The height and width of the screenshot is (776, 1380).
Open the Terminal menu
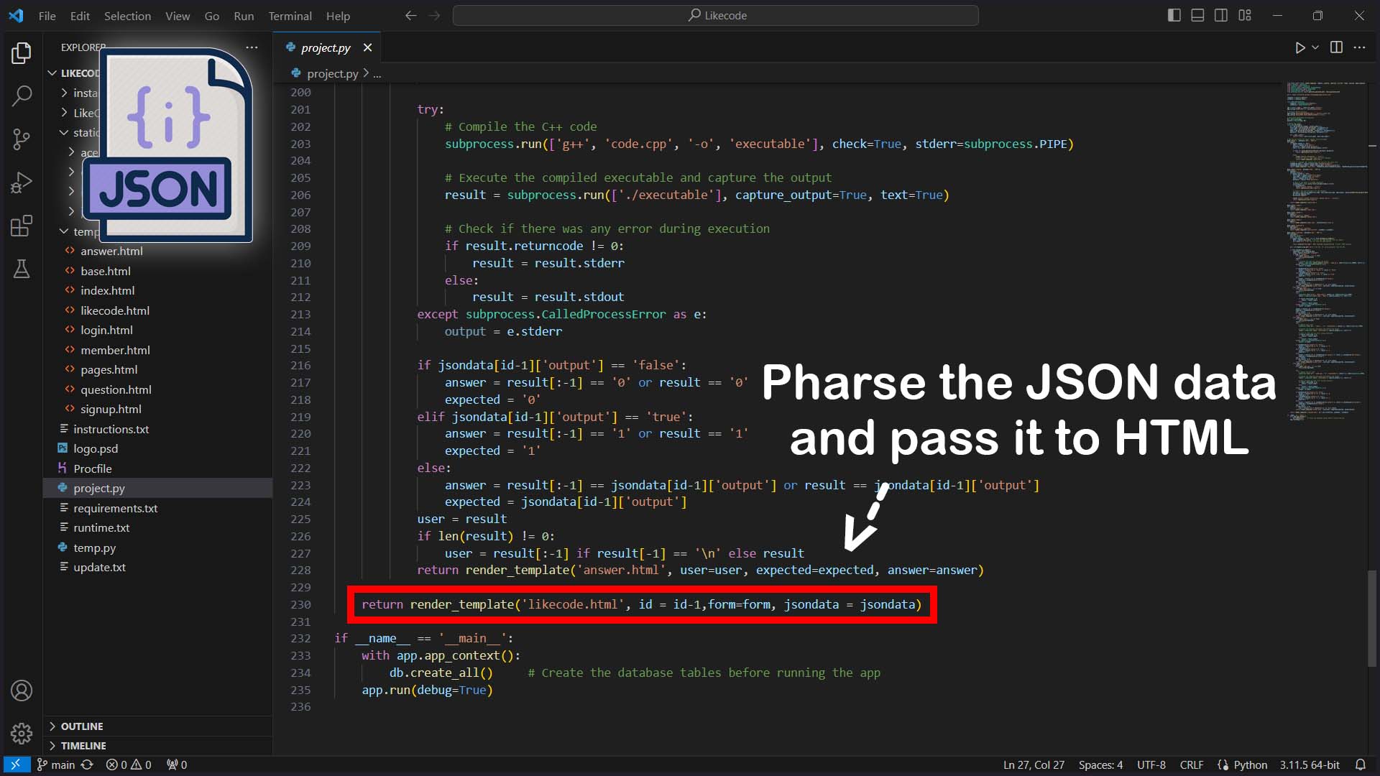290,16
